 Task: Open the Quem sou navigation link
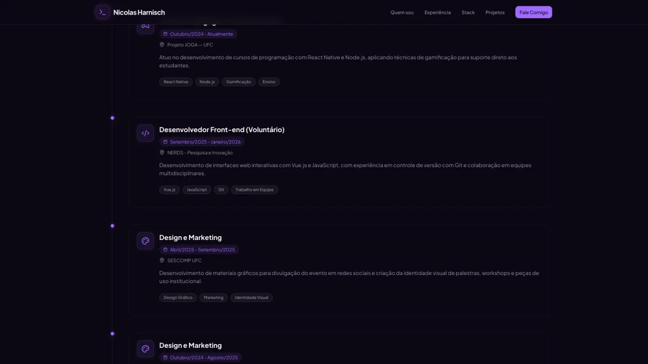[x=402, y=12]
